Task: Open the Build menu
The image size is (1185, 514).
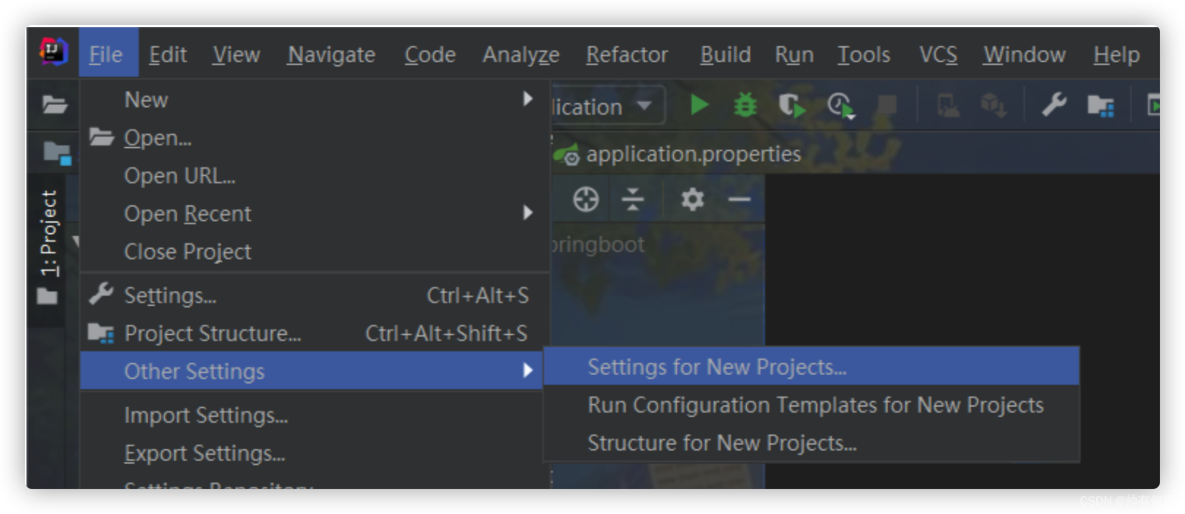Action: (x=725, y=54)
